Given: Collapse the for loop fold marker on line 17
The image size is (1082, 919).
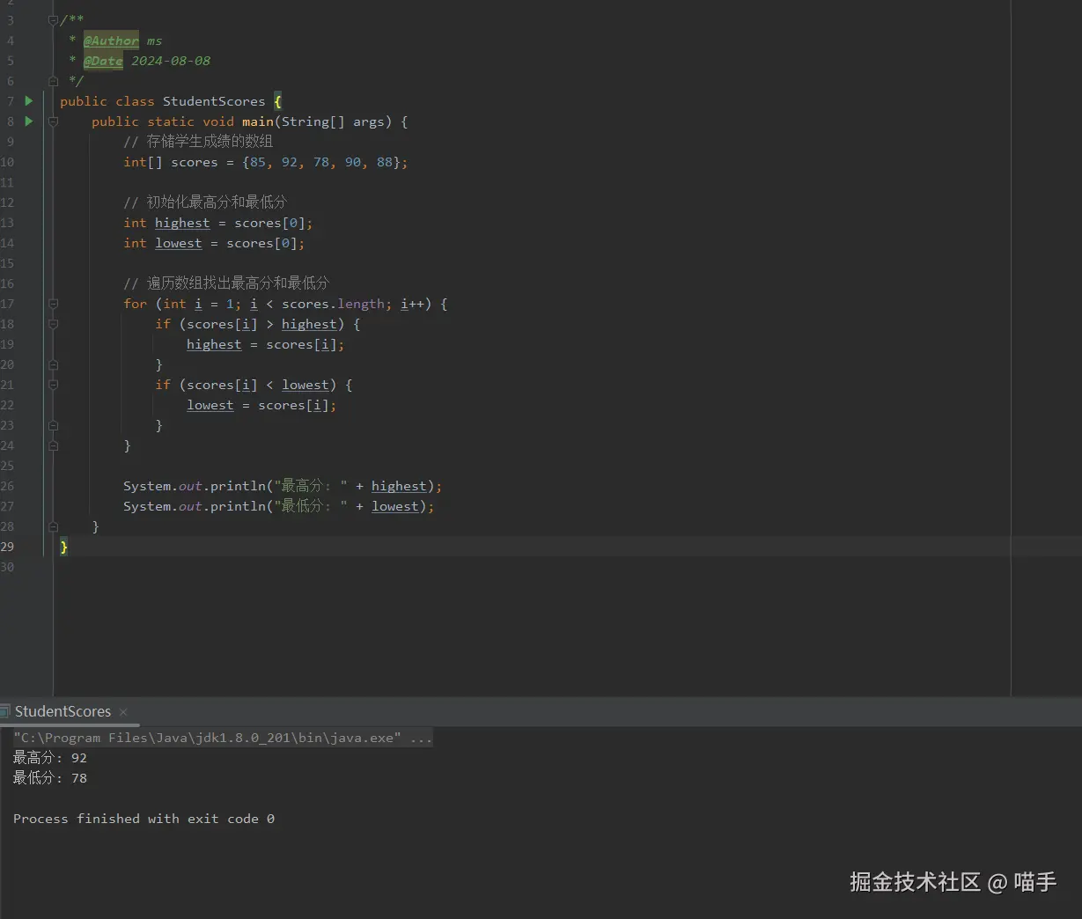Looking at the screenshot, I should click(x=53, y=304).
